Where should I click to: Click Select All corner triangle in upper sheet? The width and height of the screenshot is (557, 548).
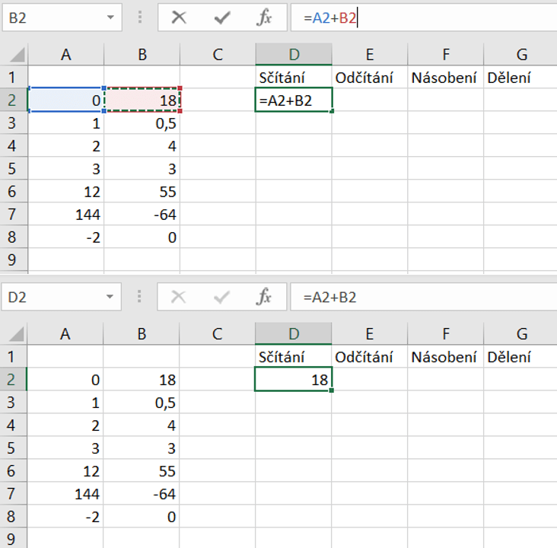pyautogui.click(x=15, y=55)
